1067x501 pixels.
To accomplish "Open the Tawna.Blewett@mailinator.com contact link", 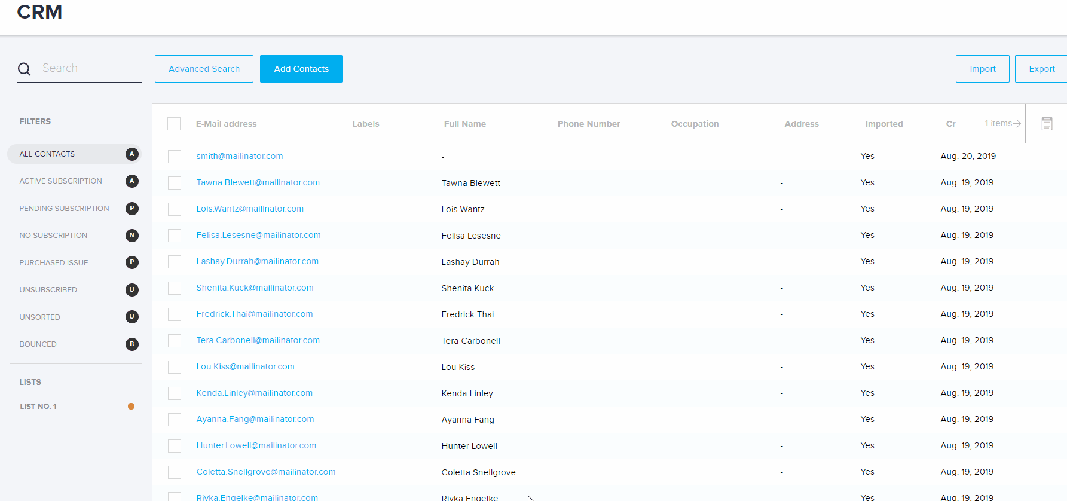I will [258, 182].
